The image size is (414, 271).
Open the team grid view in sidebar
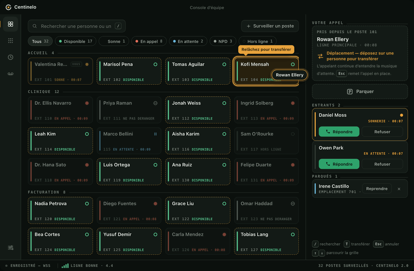[11, 24]
